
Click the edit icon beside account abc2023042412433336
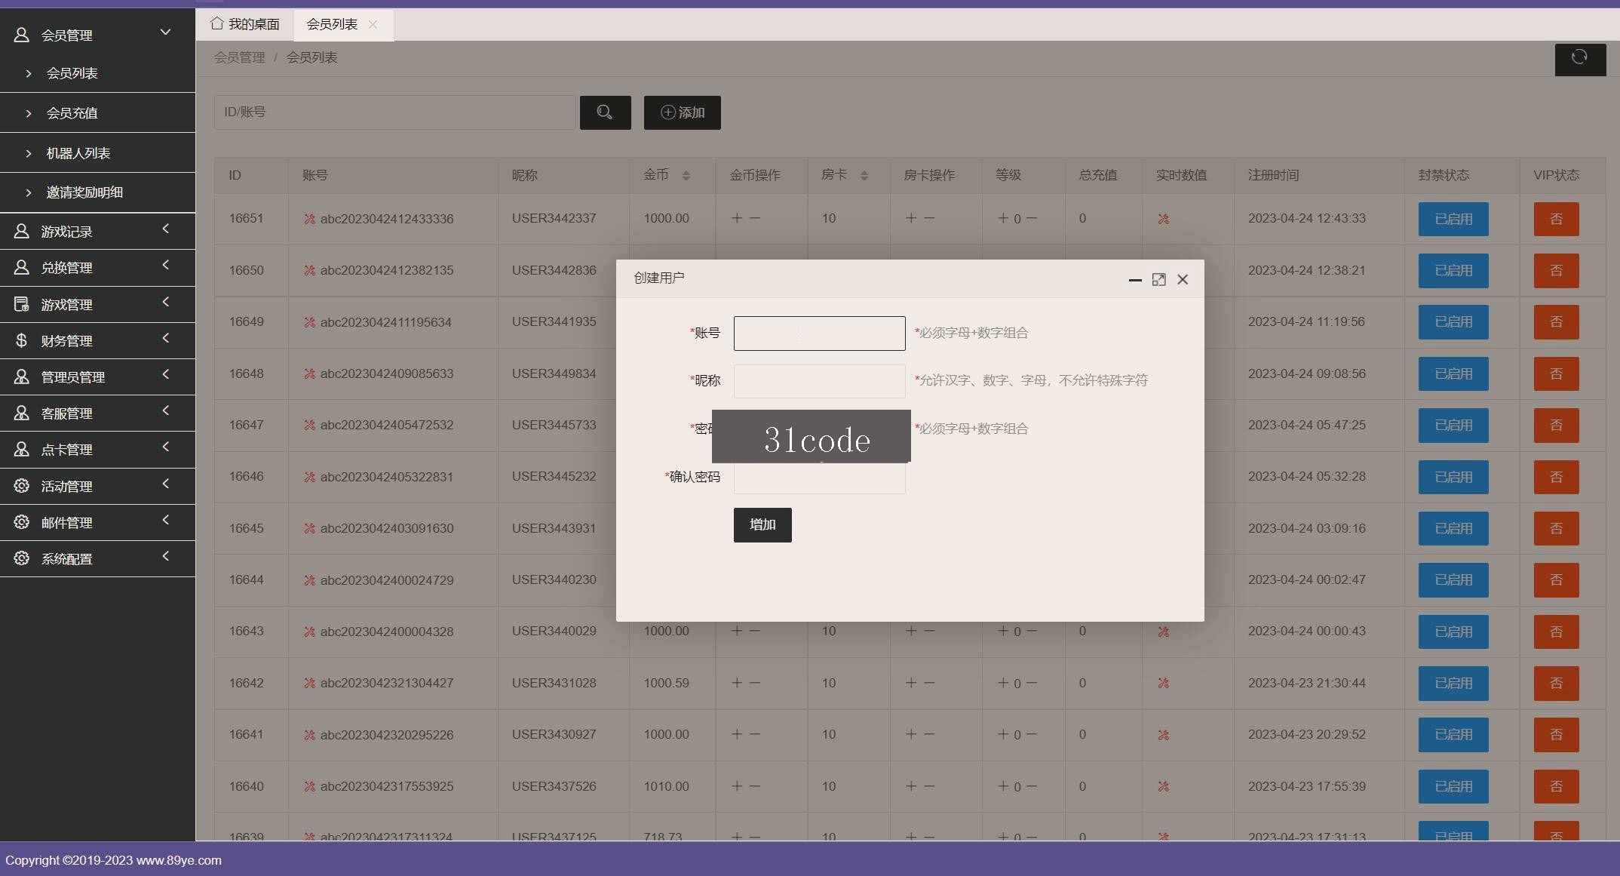(309, 219)
